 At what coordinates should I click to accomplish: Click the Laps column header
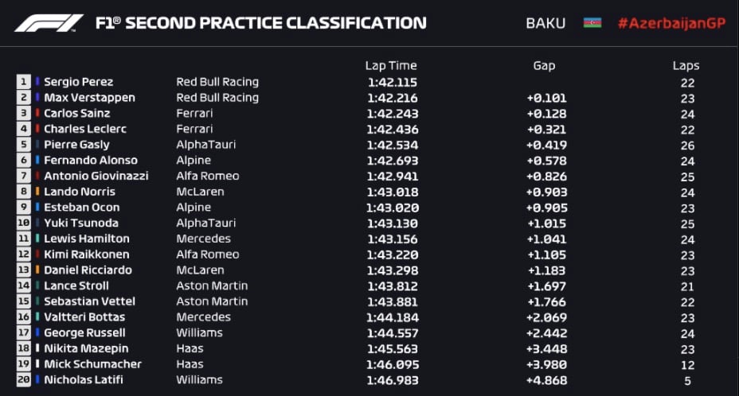(x=686, y=66)
